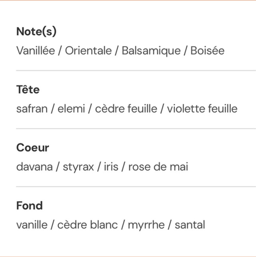256x257 pixels.
Task: Select cèdre feuille in the Tête row
Action: [126, 109]
